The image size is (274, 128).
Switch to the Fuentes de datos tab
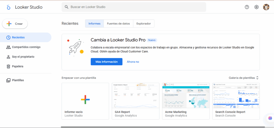click(119, 24)
